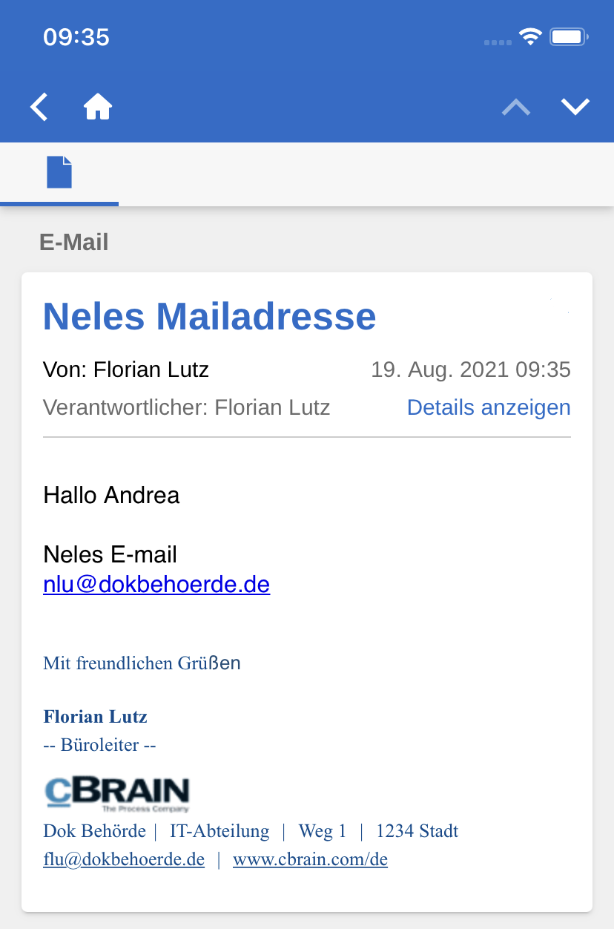Tap the back arrow in header
The width and height of the screenshot is (614, 929).
39,107
